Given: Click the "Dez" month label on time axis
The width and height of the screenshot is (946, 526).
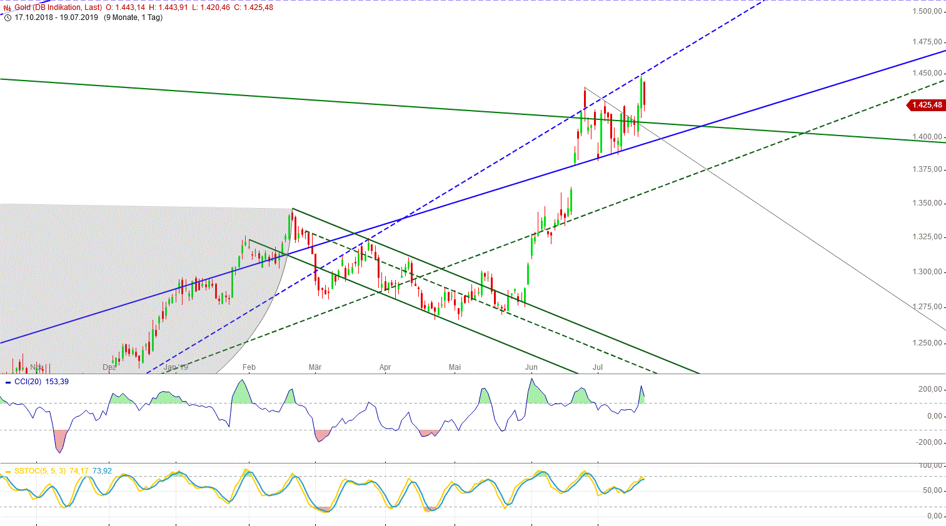Looking at the screenshot, I should 109,367.
